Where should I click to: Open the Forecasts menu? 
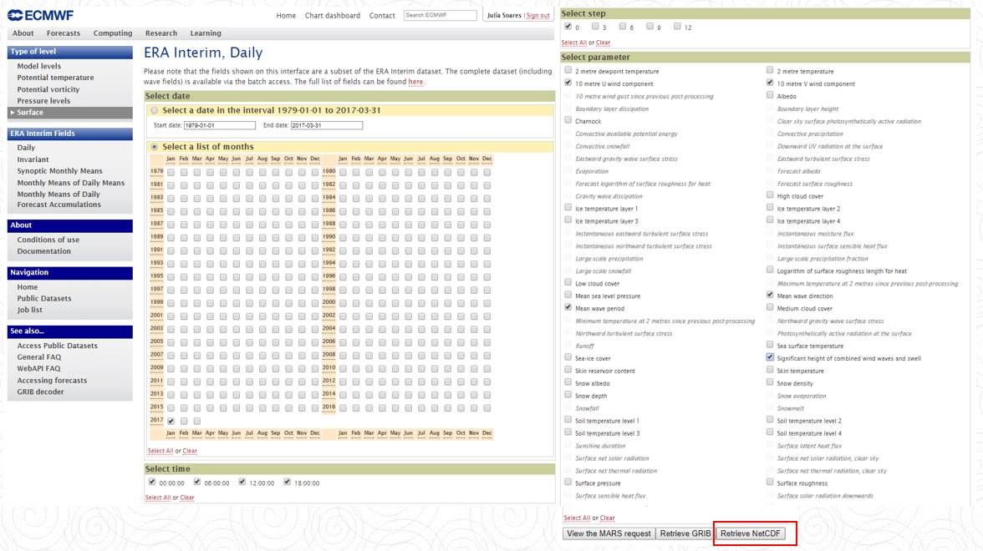(x=64, y=33)
